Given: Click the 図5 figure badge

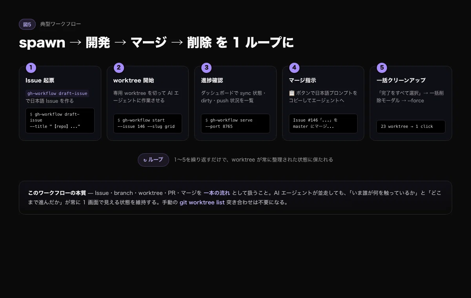Looking at the screenshot, I should point(27,24).
